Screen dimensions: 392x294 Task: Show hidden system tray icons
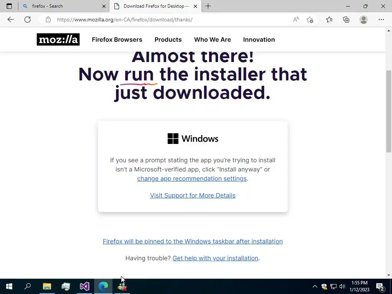[315, 286]
